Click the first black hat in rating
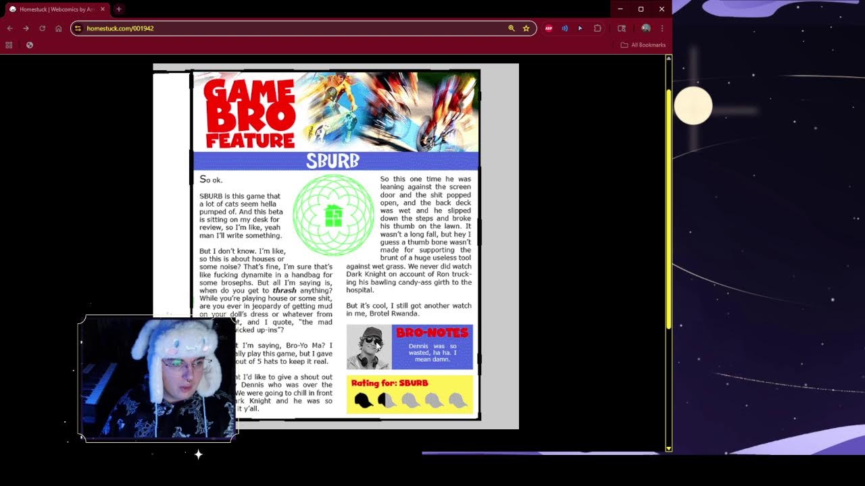This screenshot has height=486, width=865. point(364,400)
